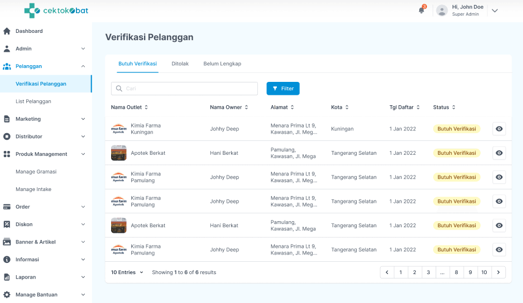The width and height of the screenshot is (523, 303).
Task: Collapse the Pelanggan sidebar section
Action: (83, 66)
